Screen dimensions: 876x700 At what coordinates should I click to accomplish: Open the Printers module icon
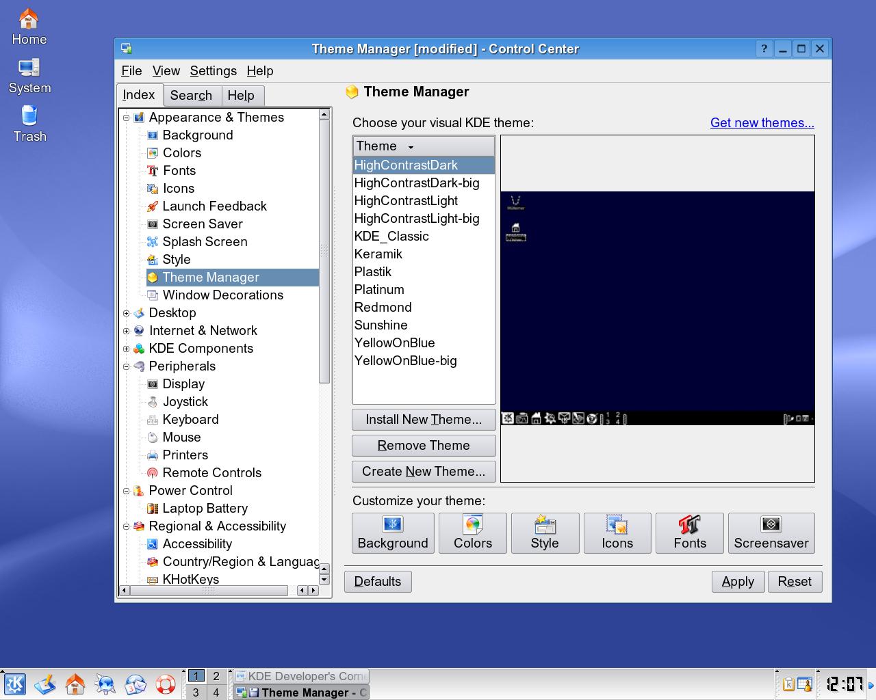point(153,455)
